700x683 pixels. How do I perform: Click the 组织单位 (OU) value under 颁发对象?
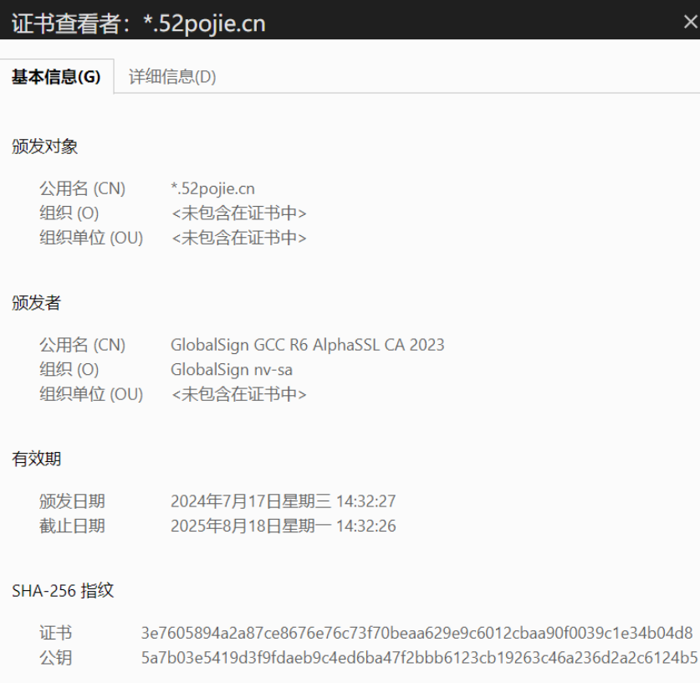click(238, 238)
